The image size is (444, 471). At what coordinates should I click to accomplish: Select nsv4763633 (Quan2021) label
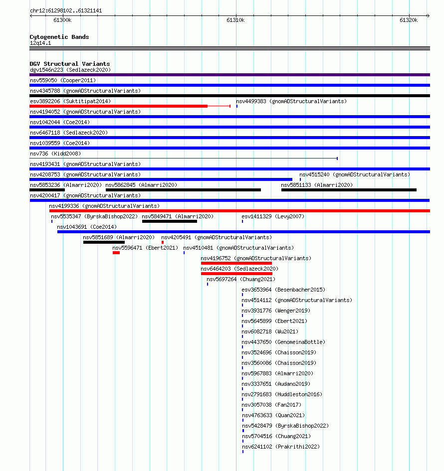pyautogui.click(x=273, y=416)
